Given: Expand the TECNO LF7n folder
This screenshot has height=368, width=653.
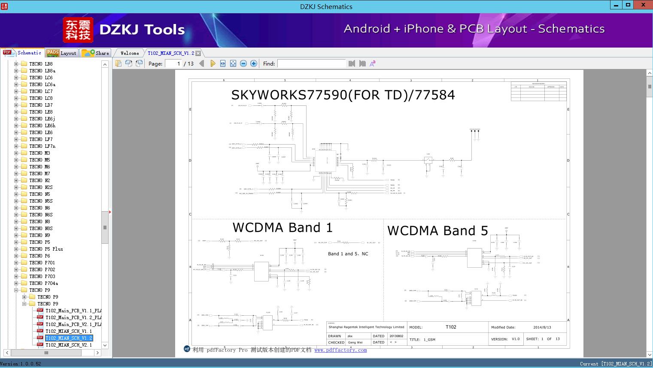Looking at the screenshot, I should (x=16, y=146).
